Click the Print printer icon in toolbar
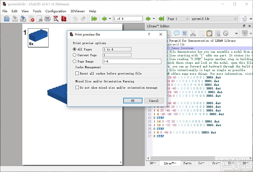The height and width of the screenshot is (172, 253). [x=48, y=19]
